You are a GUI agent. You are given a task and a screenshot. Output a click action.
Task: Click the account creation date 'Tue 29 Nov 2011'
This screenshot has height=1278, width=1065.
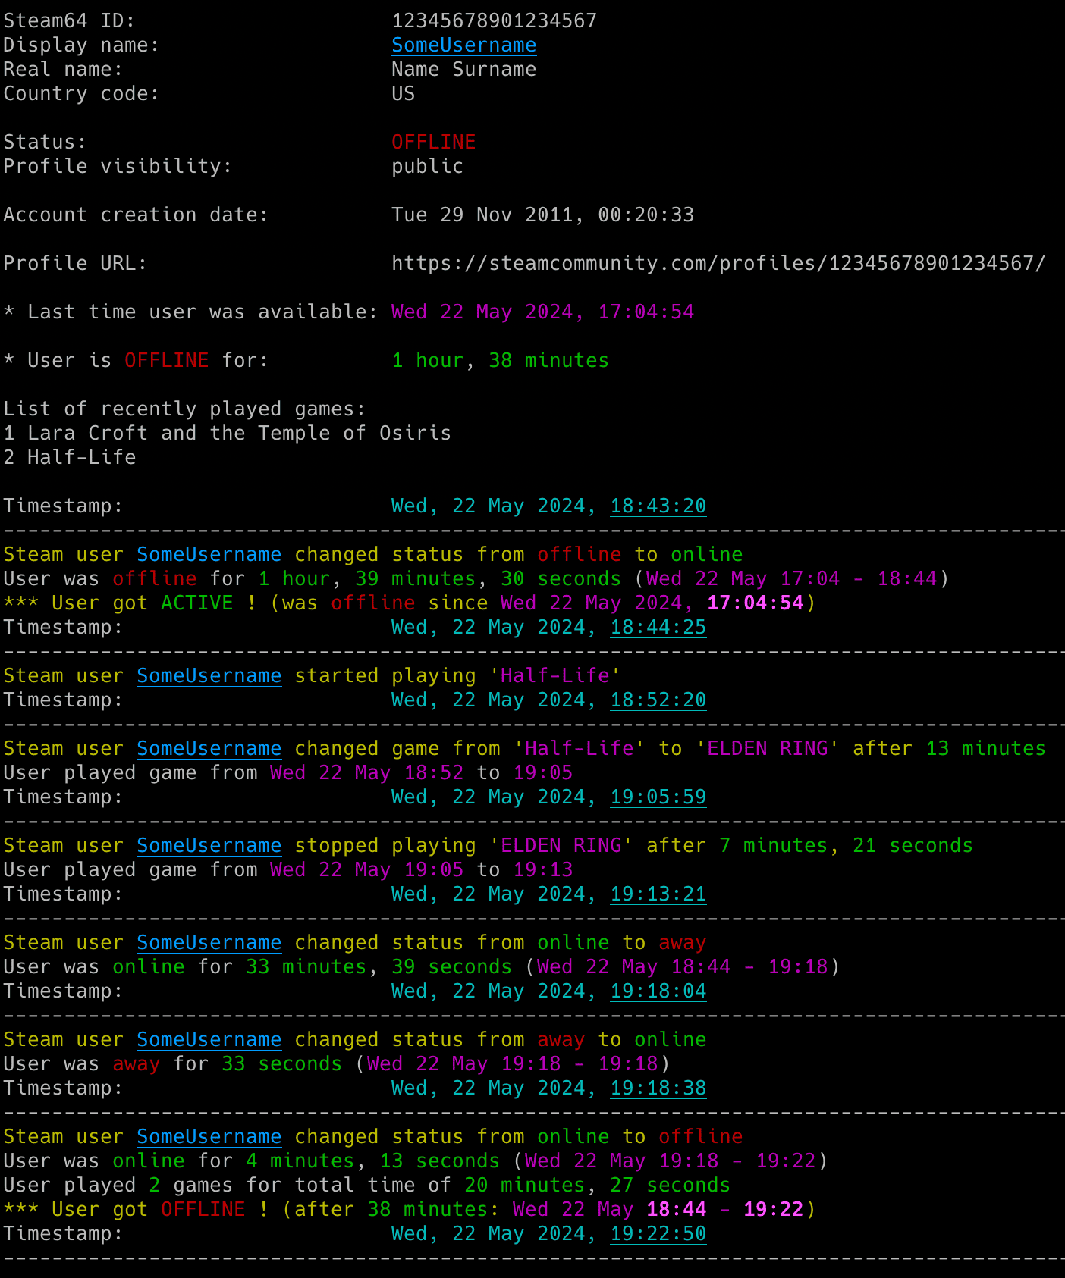click(x=482, y=215)
